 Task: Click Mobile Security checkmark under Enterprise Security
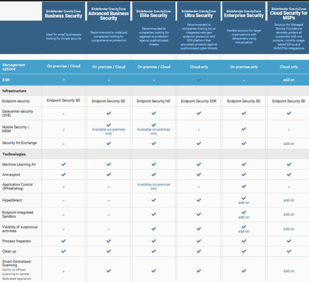(244, 129)
